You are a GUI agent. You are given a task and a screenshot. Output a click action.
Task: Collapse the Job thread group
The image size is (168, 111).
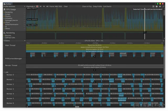[4, 72]
